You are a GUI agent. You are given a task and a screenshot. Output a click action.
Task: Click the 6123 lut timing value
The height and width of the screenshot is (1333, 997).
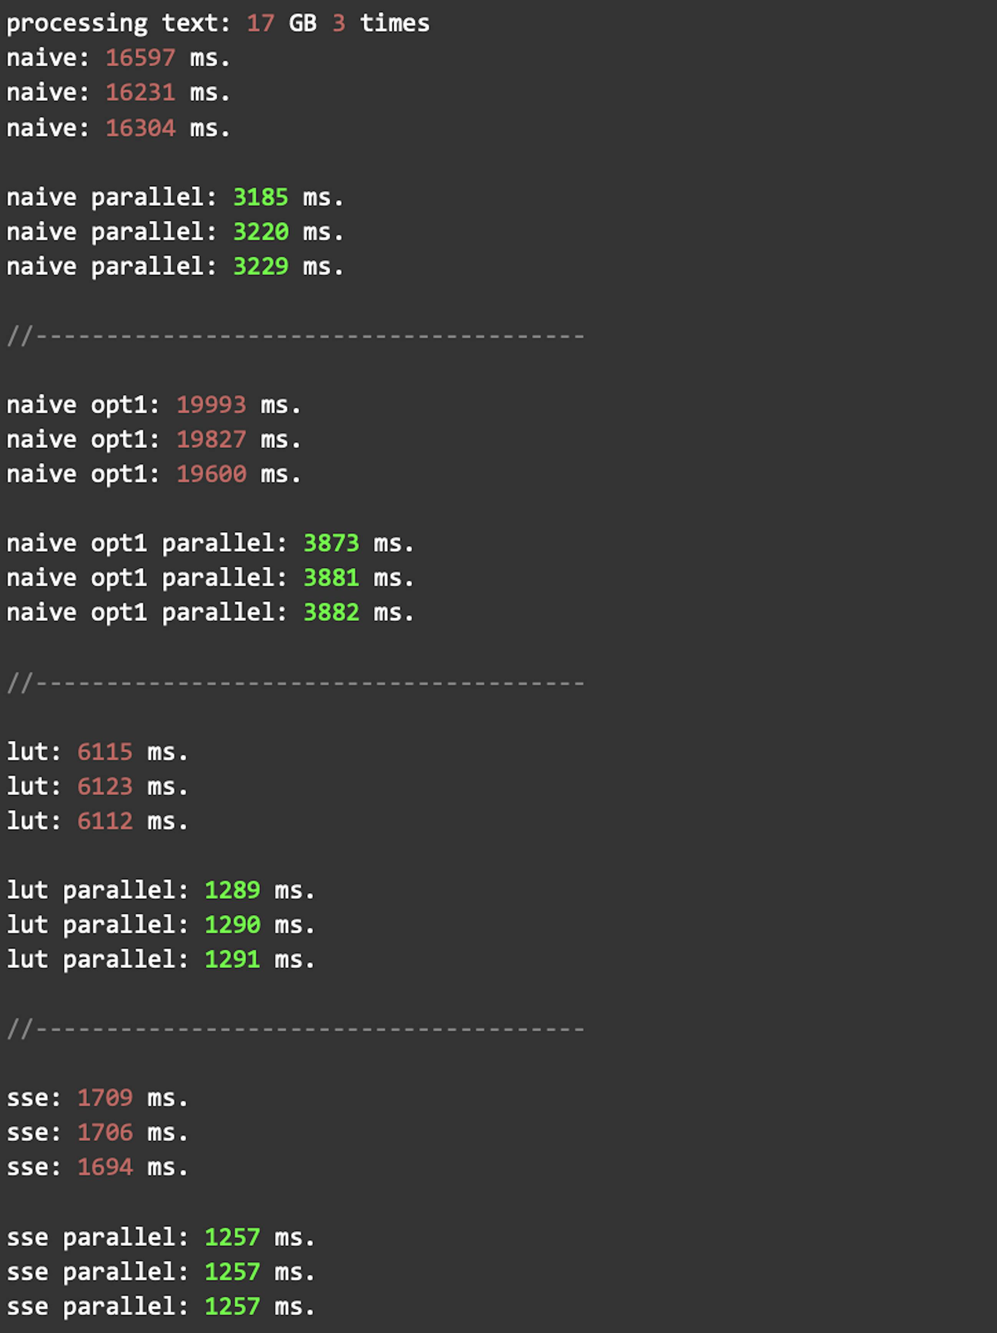pos(105,786)
